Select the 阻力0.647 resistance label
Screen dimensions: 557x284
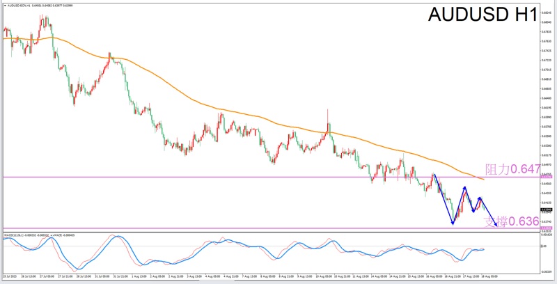(x=512, y=169)
